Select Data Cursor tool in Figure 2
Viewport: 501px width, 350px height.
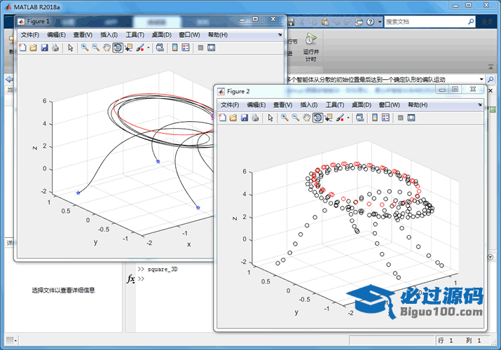(x=329, y=118)
